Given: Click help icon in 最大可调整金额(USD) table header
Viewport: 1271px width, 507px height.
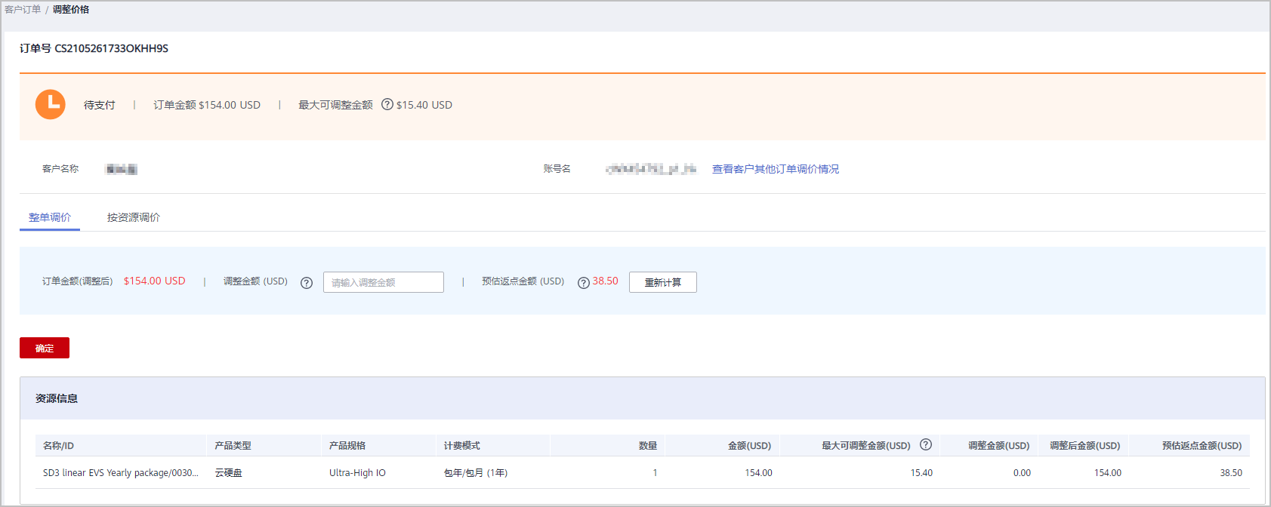Looking at the screenshot, I should [926, 445].
